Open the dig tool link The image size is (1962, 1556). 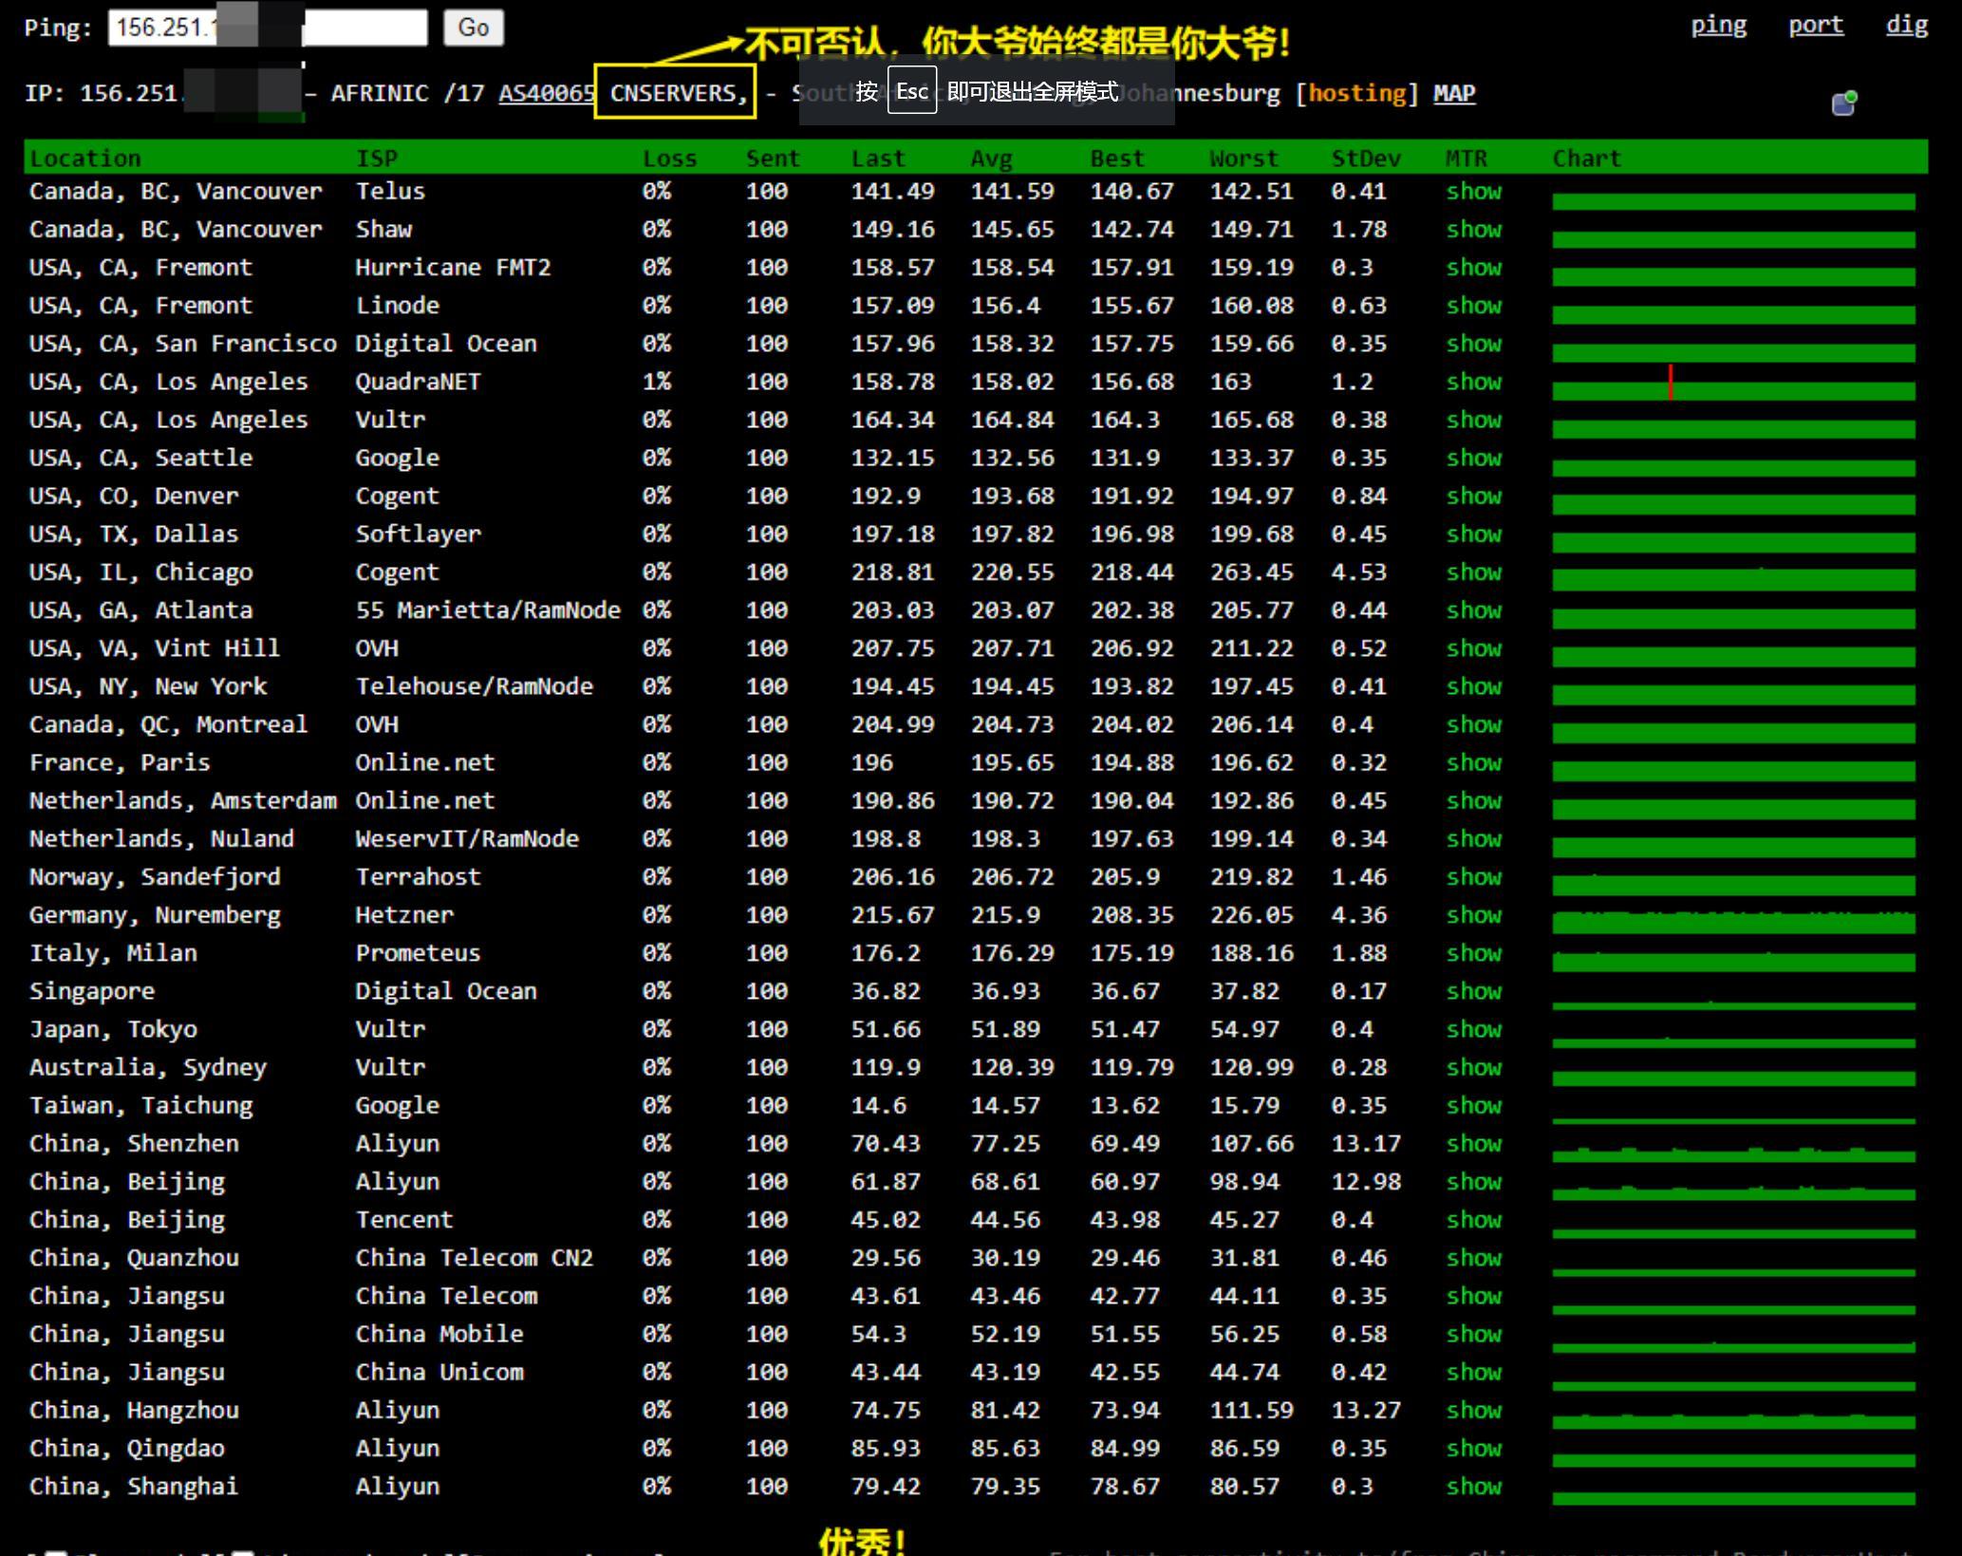tap(1906, 26)
